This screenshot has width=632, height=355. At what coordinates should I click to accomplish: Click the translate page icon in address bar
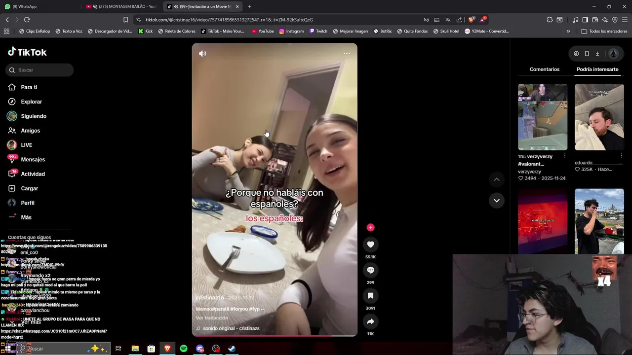pyautogui.click(x=448, y=20)
